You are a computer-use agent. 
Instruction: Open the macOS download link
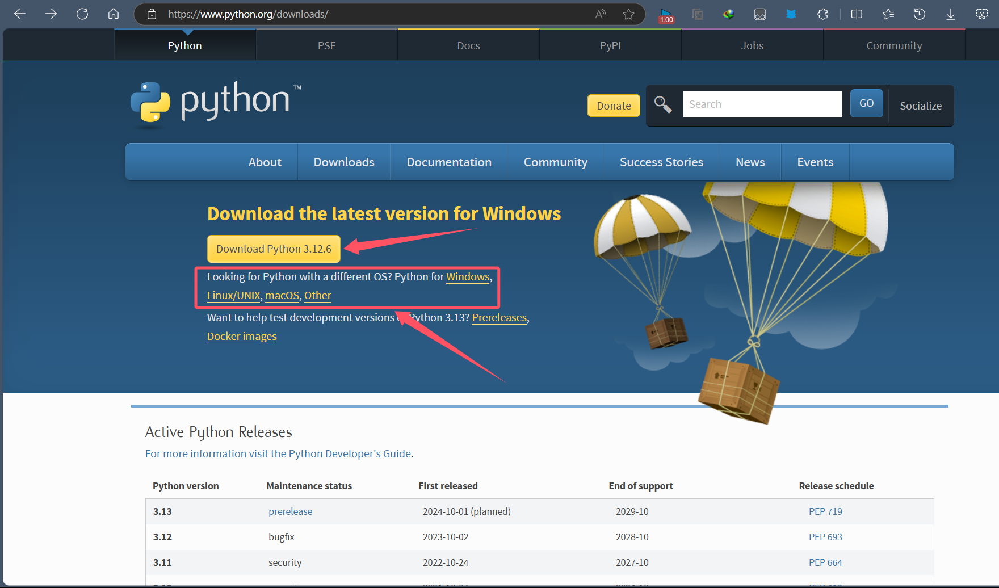[x=282, y=296]
